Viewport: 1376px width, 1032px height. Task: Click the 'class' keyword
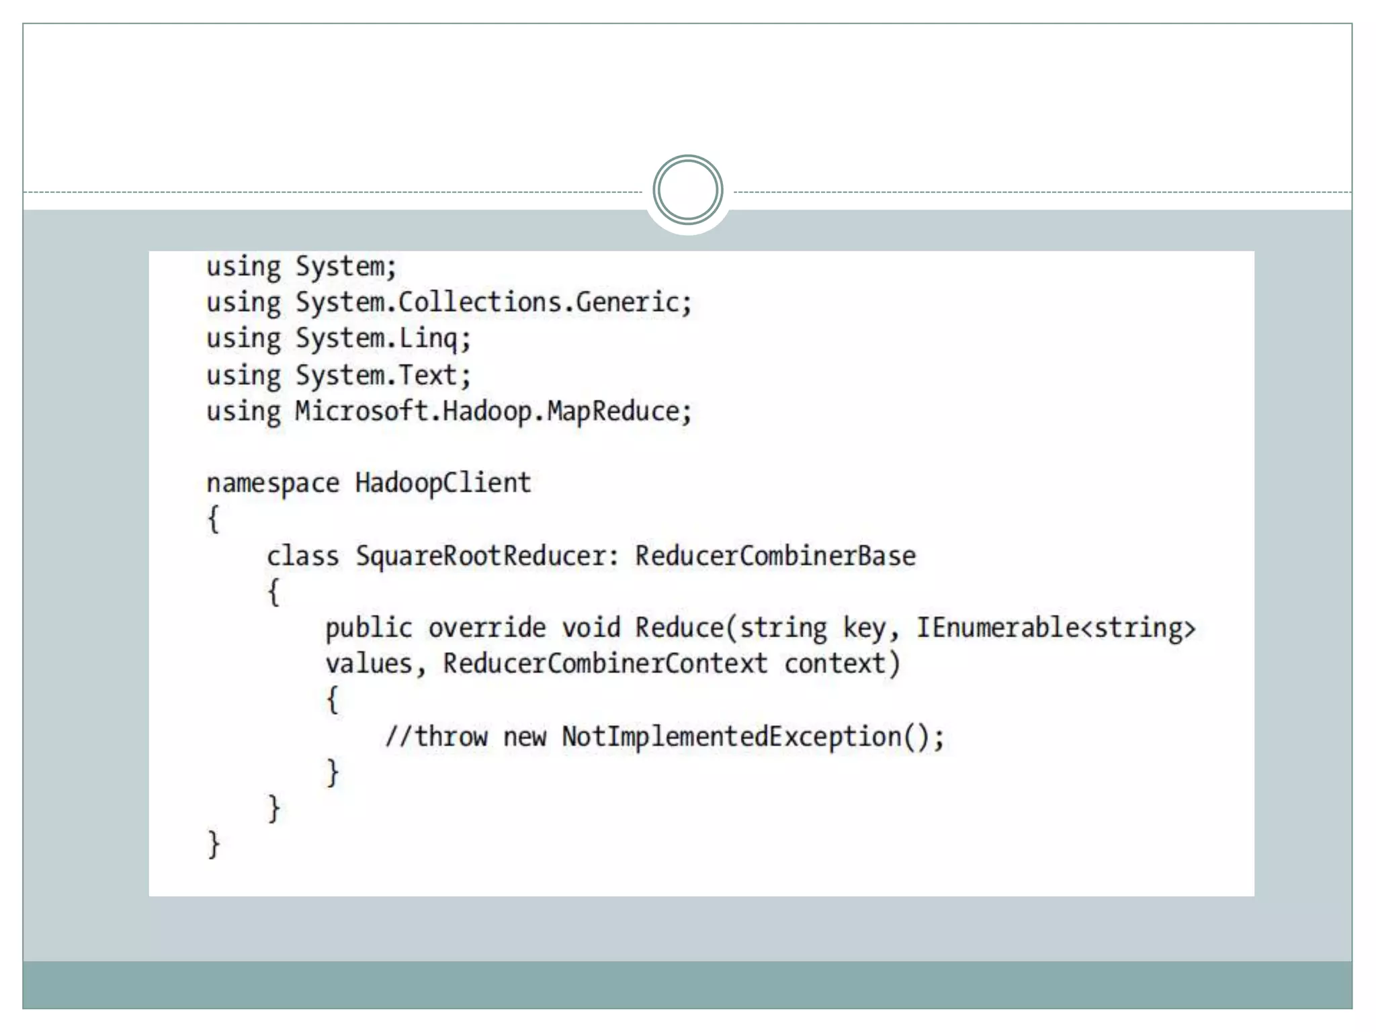tap(302, 556)
